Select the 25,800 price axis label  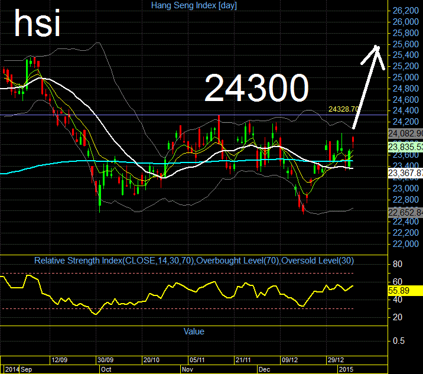pos(405,33)
